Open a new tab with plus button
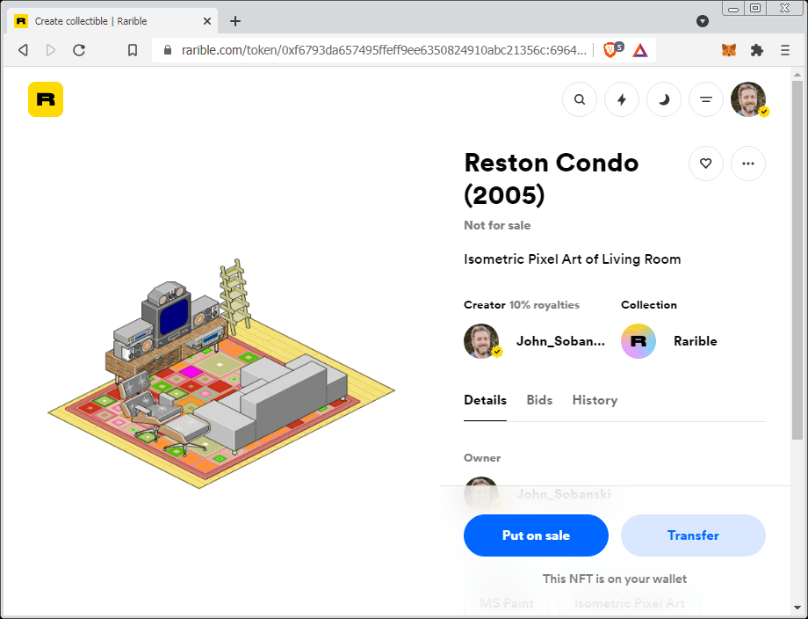 tap(235, 21)
